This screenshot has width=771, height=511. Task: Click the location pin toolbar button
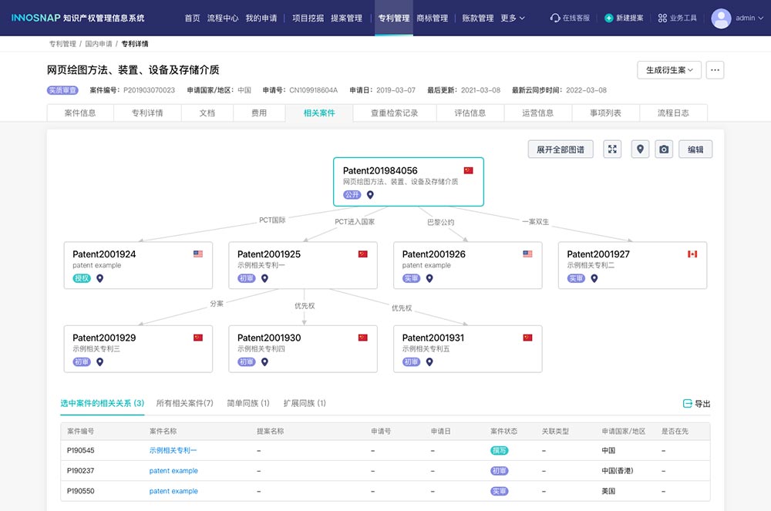coord(639,150)
